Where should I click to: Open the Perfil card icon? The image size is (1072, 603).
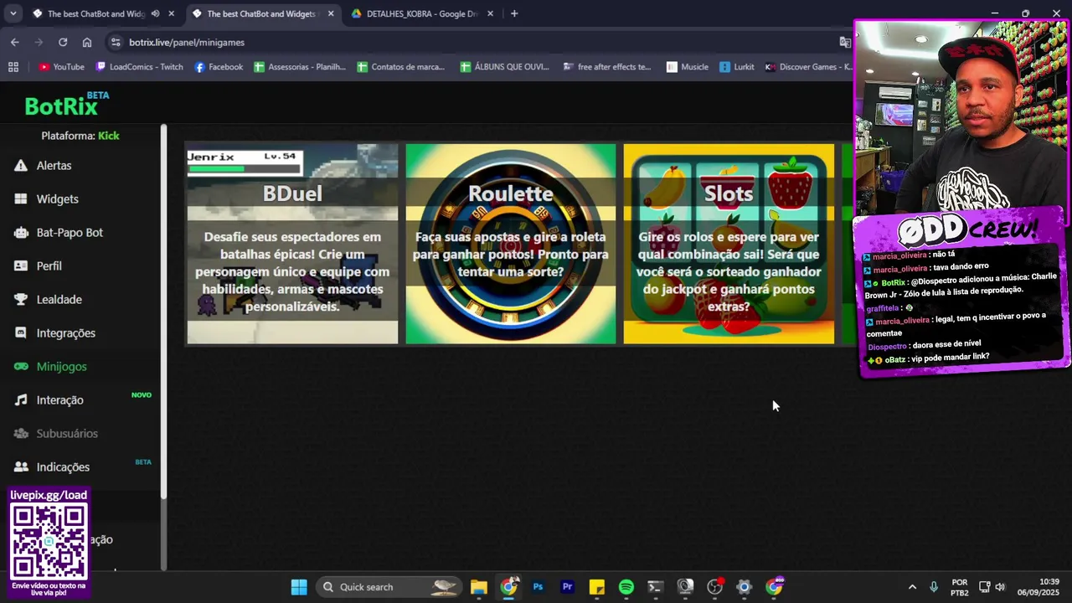pos(20,266)
